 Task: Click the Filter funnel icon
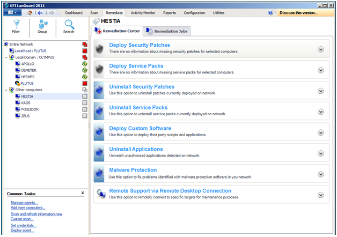tap(16, 24)
